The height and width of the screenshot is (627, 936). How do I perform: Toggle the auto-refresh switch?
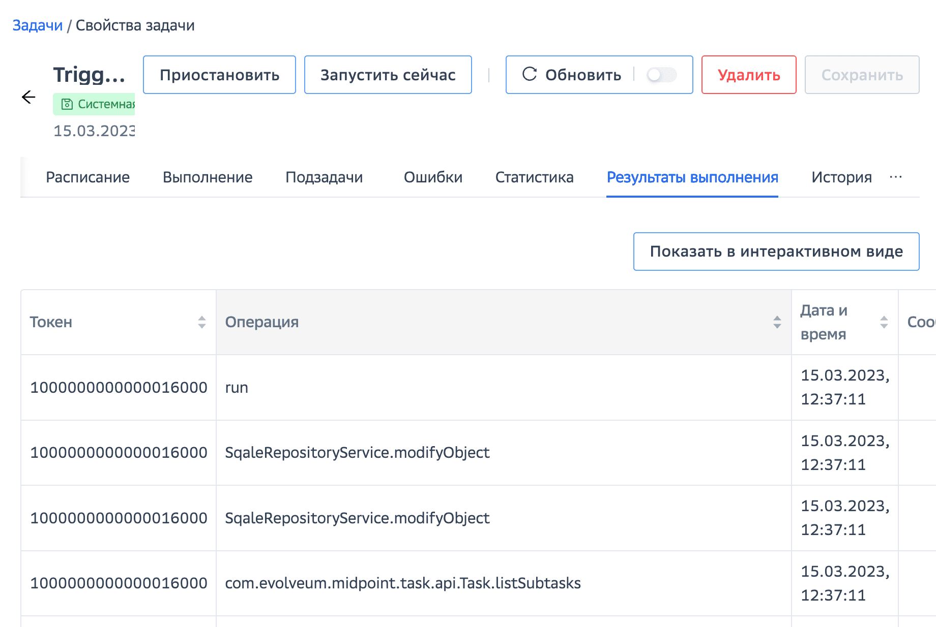[661, 75]
